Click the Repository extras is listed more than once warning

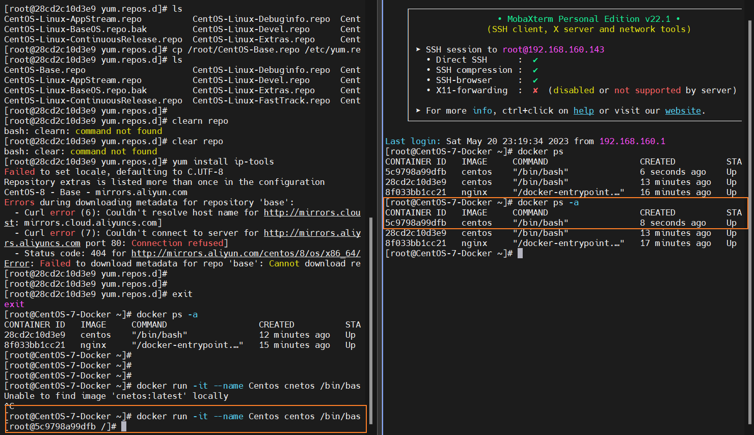pos(165,182)
